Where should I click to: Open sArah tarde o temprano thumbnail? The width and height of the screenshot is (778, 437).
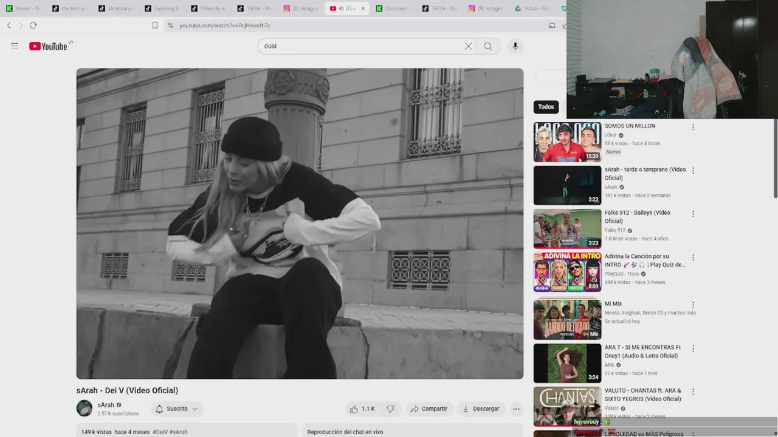[567, 186]
